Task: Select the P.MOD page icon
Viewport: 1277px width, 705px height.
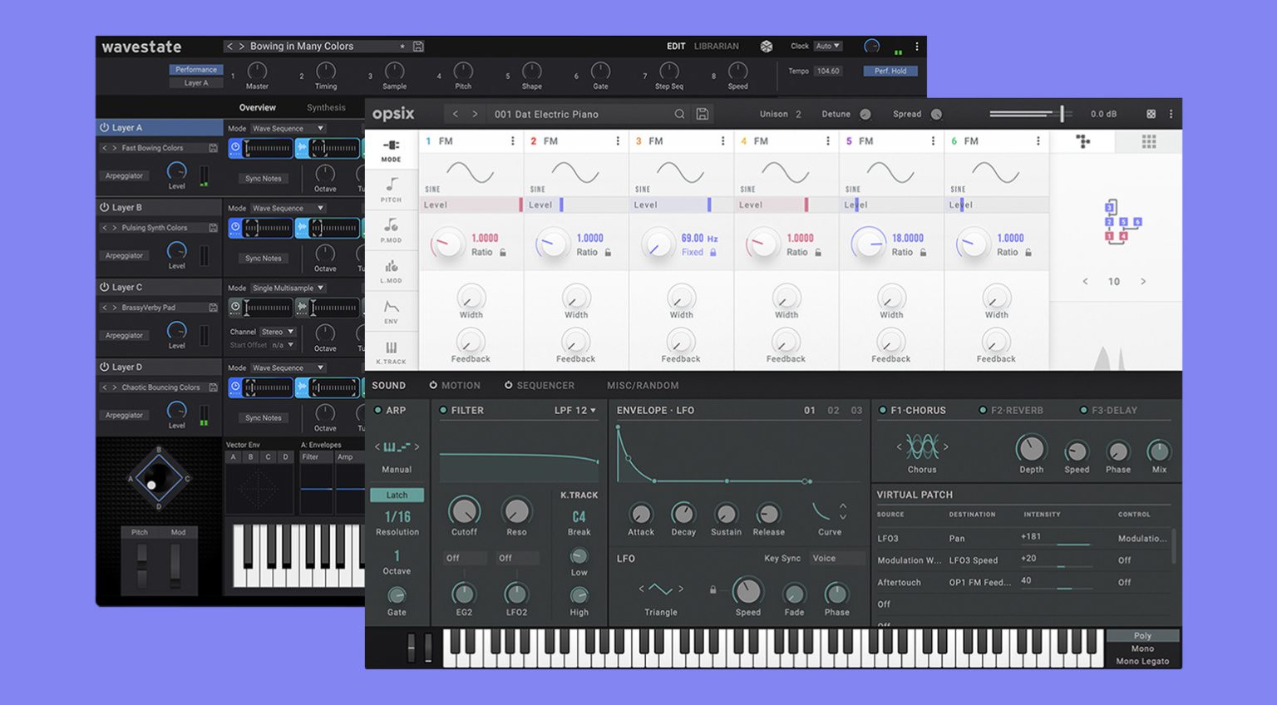Action: click(392, 229)
